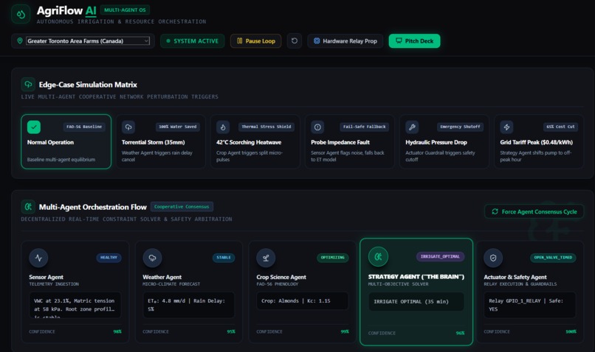Select the Hydraulic Pressure Drop scenario
The image size is (595, 352).
(444, 141)
